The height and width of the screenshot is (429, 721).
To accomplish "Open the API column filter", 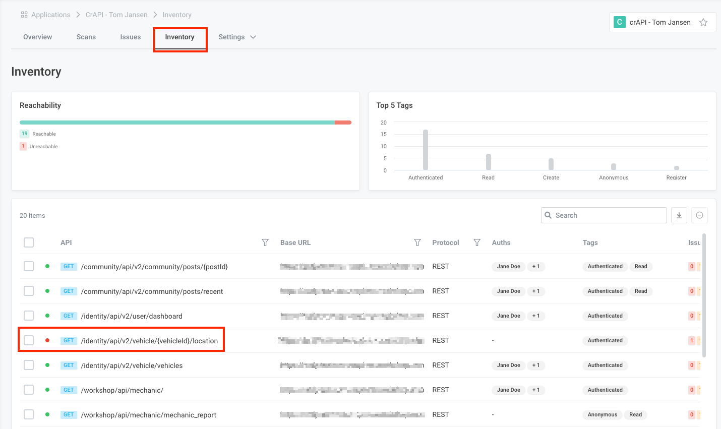I will point(265,242).
